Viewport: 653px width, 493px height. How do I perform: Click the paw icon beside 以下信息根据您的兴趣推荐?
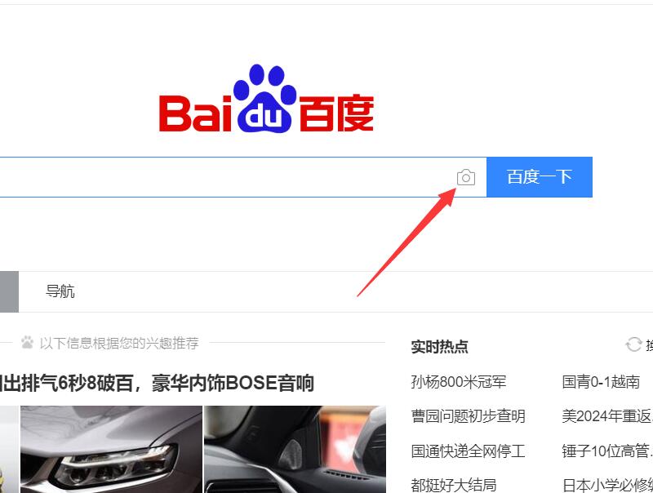coord(28,342)
